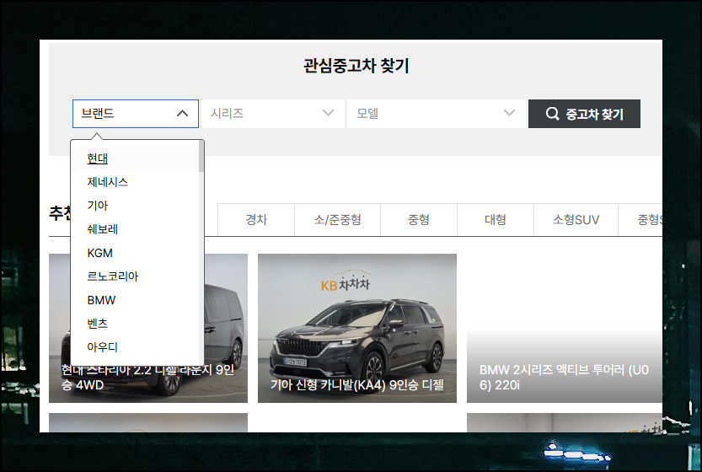Screen dimensions: 702x472
Task: Select 아우디 from the brand list
Action: pos(137,347)
